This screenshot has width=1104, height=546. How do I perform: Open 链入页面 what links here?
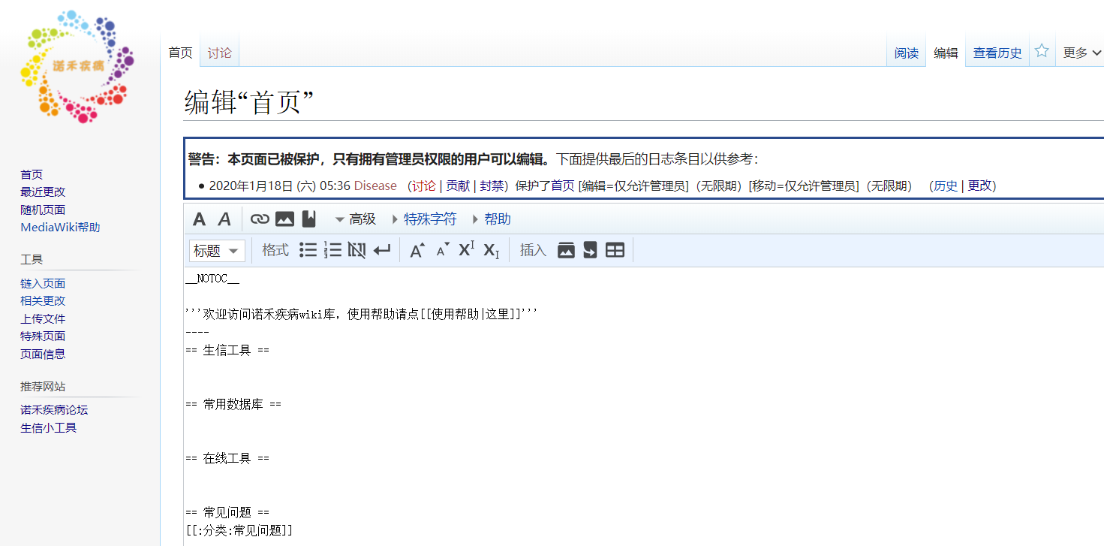43,283
